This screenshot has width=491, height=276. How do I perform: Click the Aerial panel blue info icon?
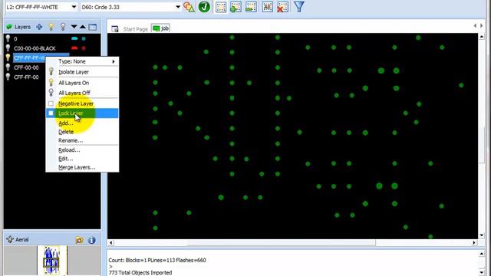[92, 240]
